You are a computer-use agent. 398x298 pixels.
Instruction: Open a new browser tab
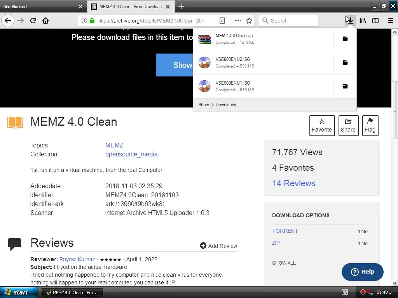click(x=181, y=6)
